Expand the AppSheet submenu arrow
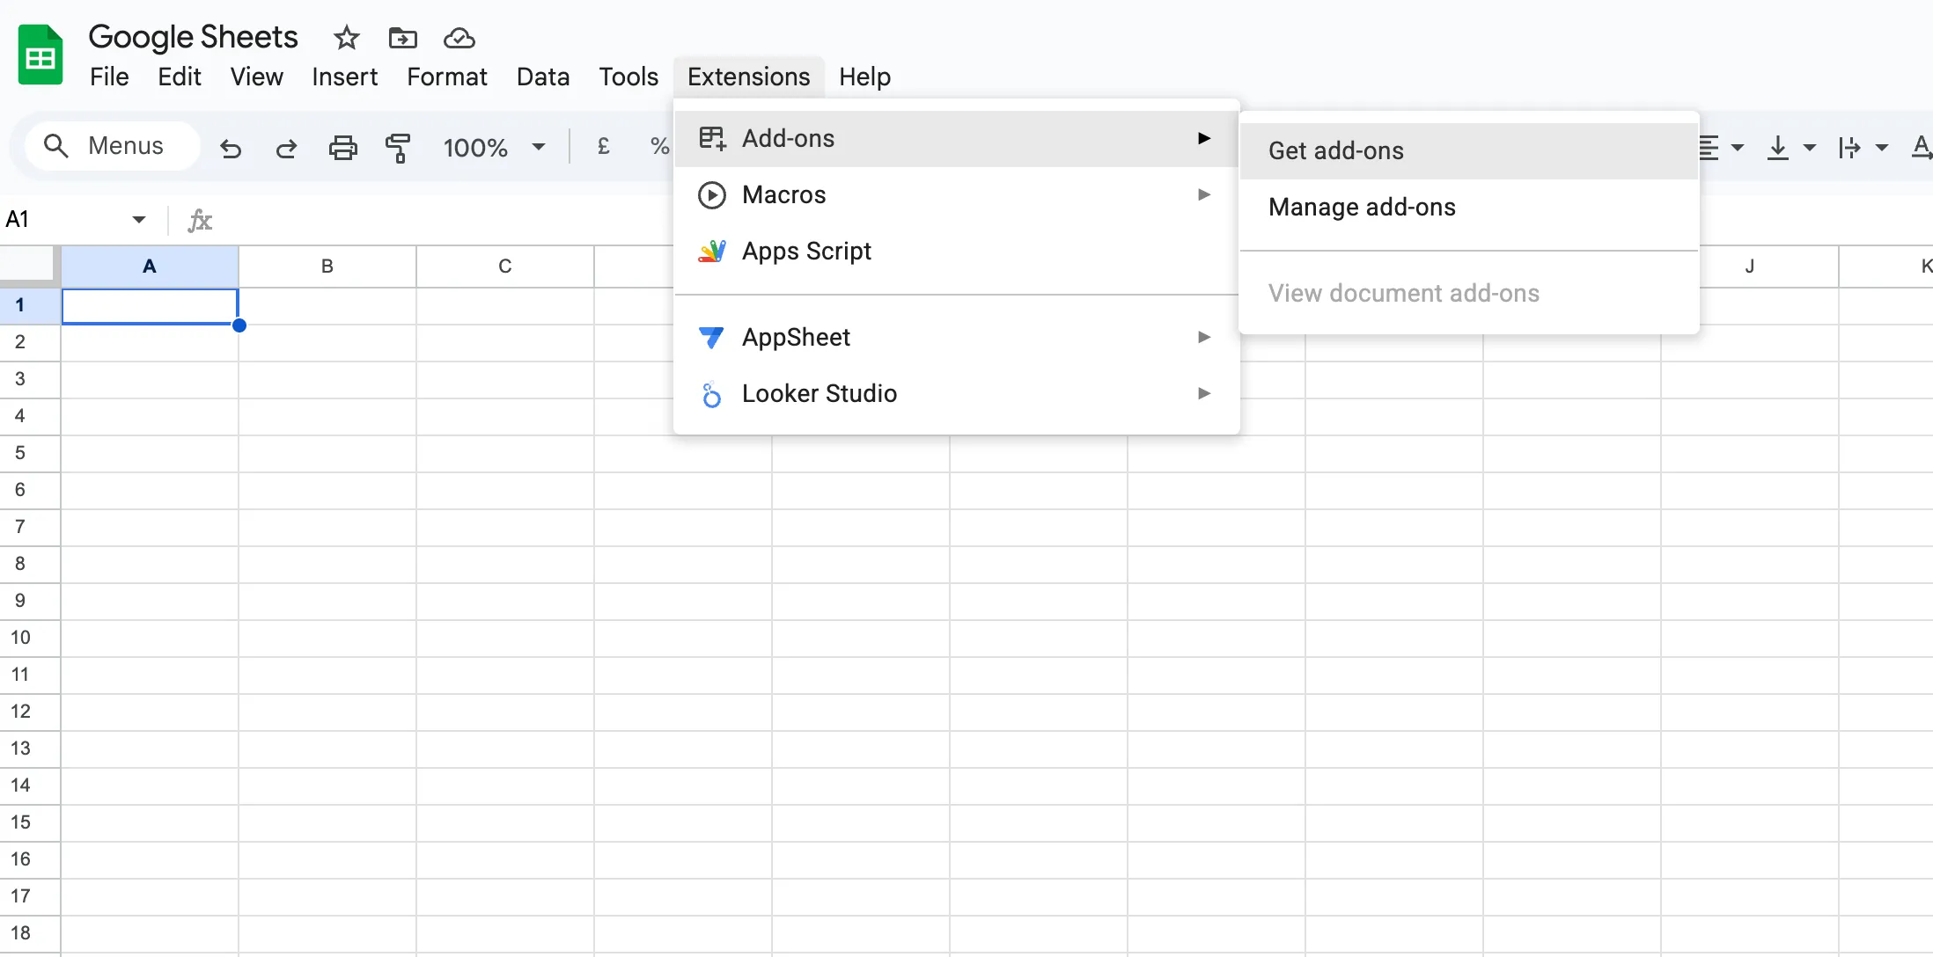Image resolution: width=1933 pixels, height=957 pixels. (x=1204, y=337)
